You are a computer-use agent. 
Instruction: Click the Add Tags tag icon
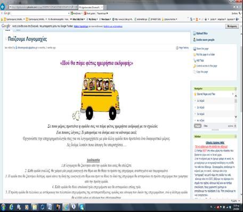(x=195, y=60)
